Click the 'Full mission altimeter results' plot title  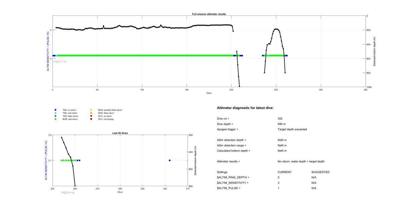tap(209, 14)
